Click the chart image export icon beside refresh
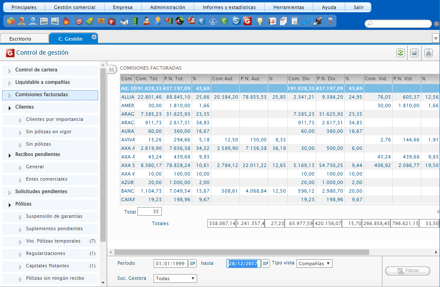Screen dimensions: 440x287 [414, 53]
